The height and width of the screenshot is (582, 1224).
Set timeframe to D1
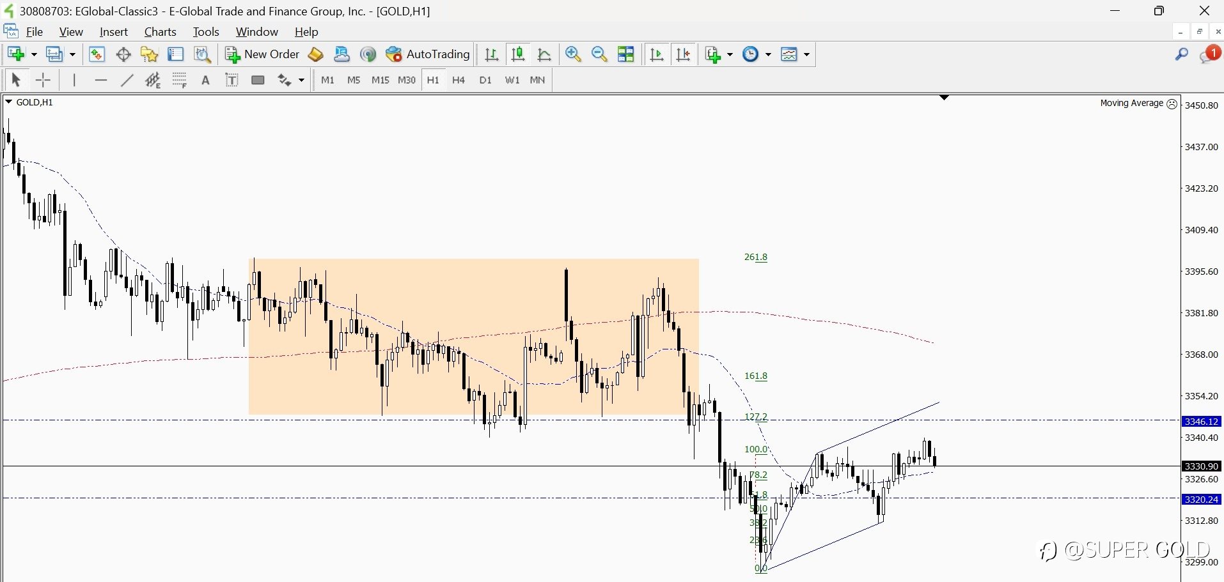485,80
